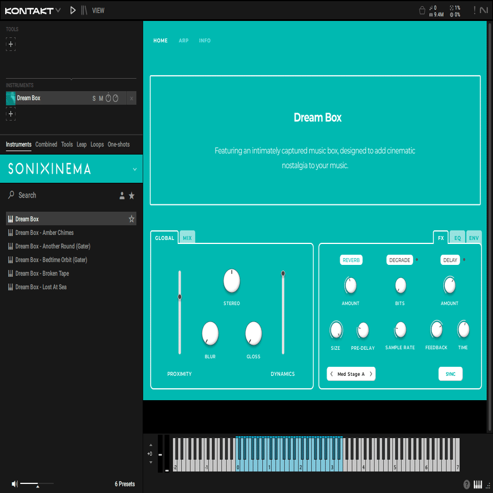Image resolution: width=493 pixels, height=493 pixels.
Task: Select the MIX tab
Action: [187, 238]
